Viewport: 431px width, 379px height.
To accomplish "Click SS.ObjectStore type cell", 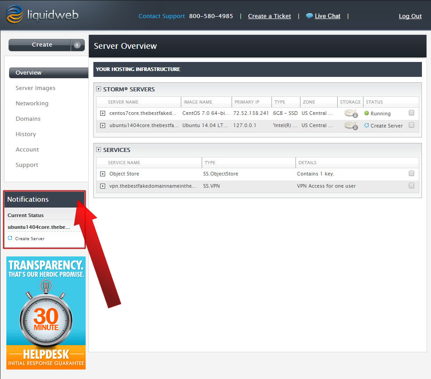I will pos(220,174).
